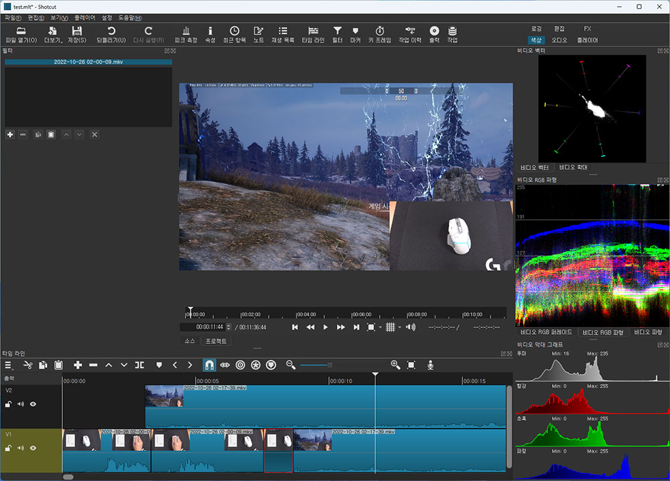Remove filter with the minus button in Filters panel

(x=23, y=134)
